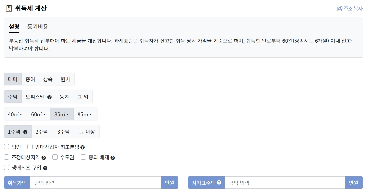Expand the 60㎡ dropdown
Image resolution: width=368 pixels, height=192 pixels.
coord(38,114)
